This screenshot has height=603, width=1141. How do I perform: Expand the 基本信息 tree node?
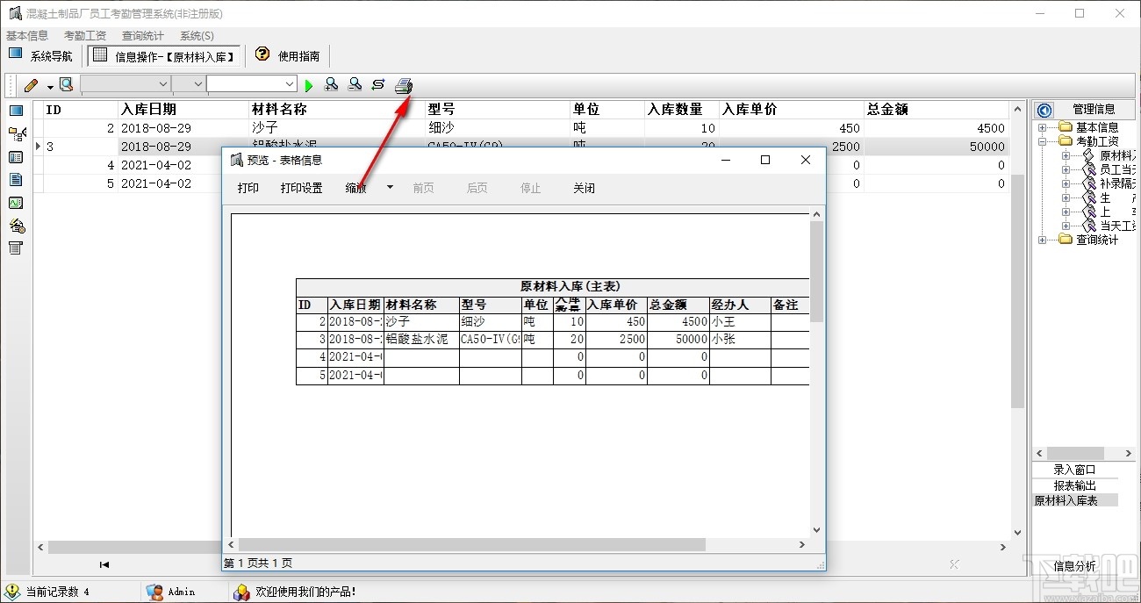(x=1042, y=127)
